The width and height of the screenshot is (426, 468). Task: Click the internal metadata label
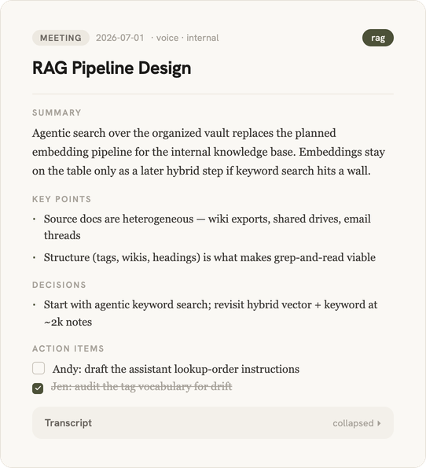tap(203, 38)
